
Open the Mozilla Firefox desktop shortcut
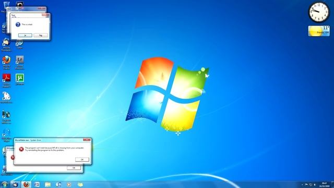point(6,63)
